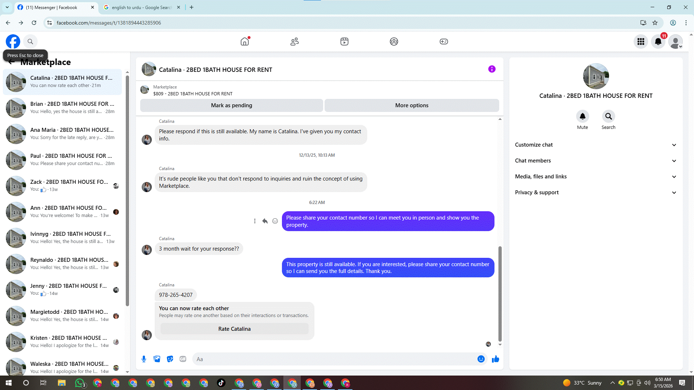Screen dimensions: 694x390
Task: Open the Facebook home logo
Action: point(13,42)
